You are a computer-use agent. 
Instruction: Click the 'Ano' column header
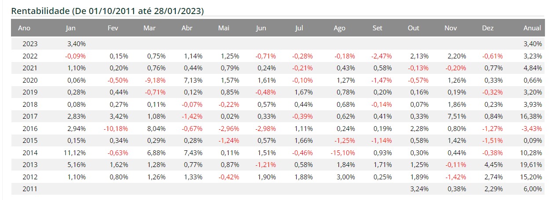pyautogui.click(x=24, y=28)
